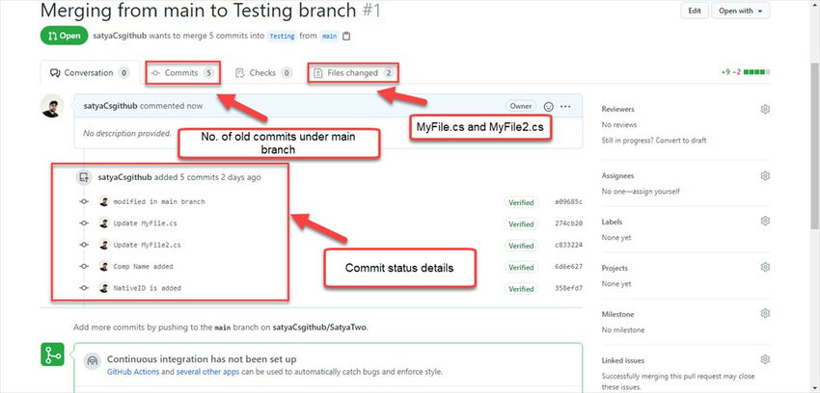This screenshot has width=820, height=393.
Task: Go to the Checks tab
Action: (263, 72)
